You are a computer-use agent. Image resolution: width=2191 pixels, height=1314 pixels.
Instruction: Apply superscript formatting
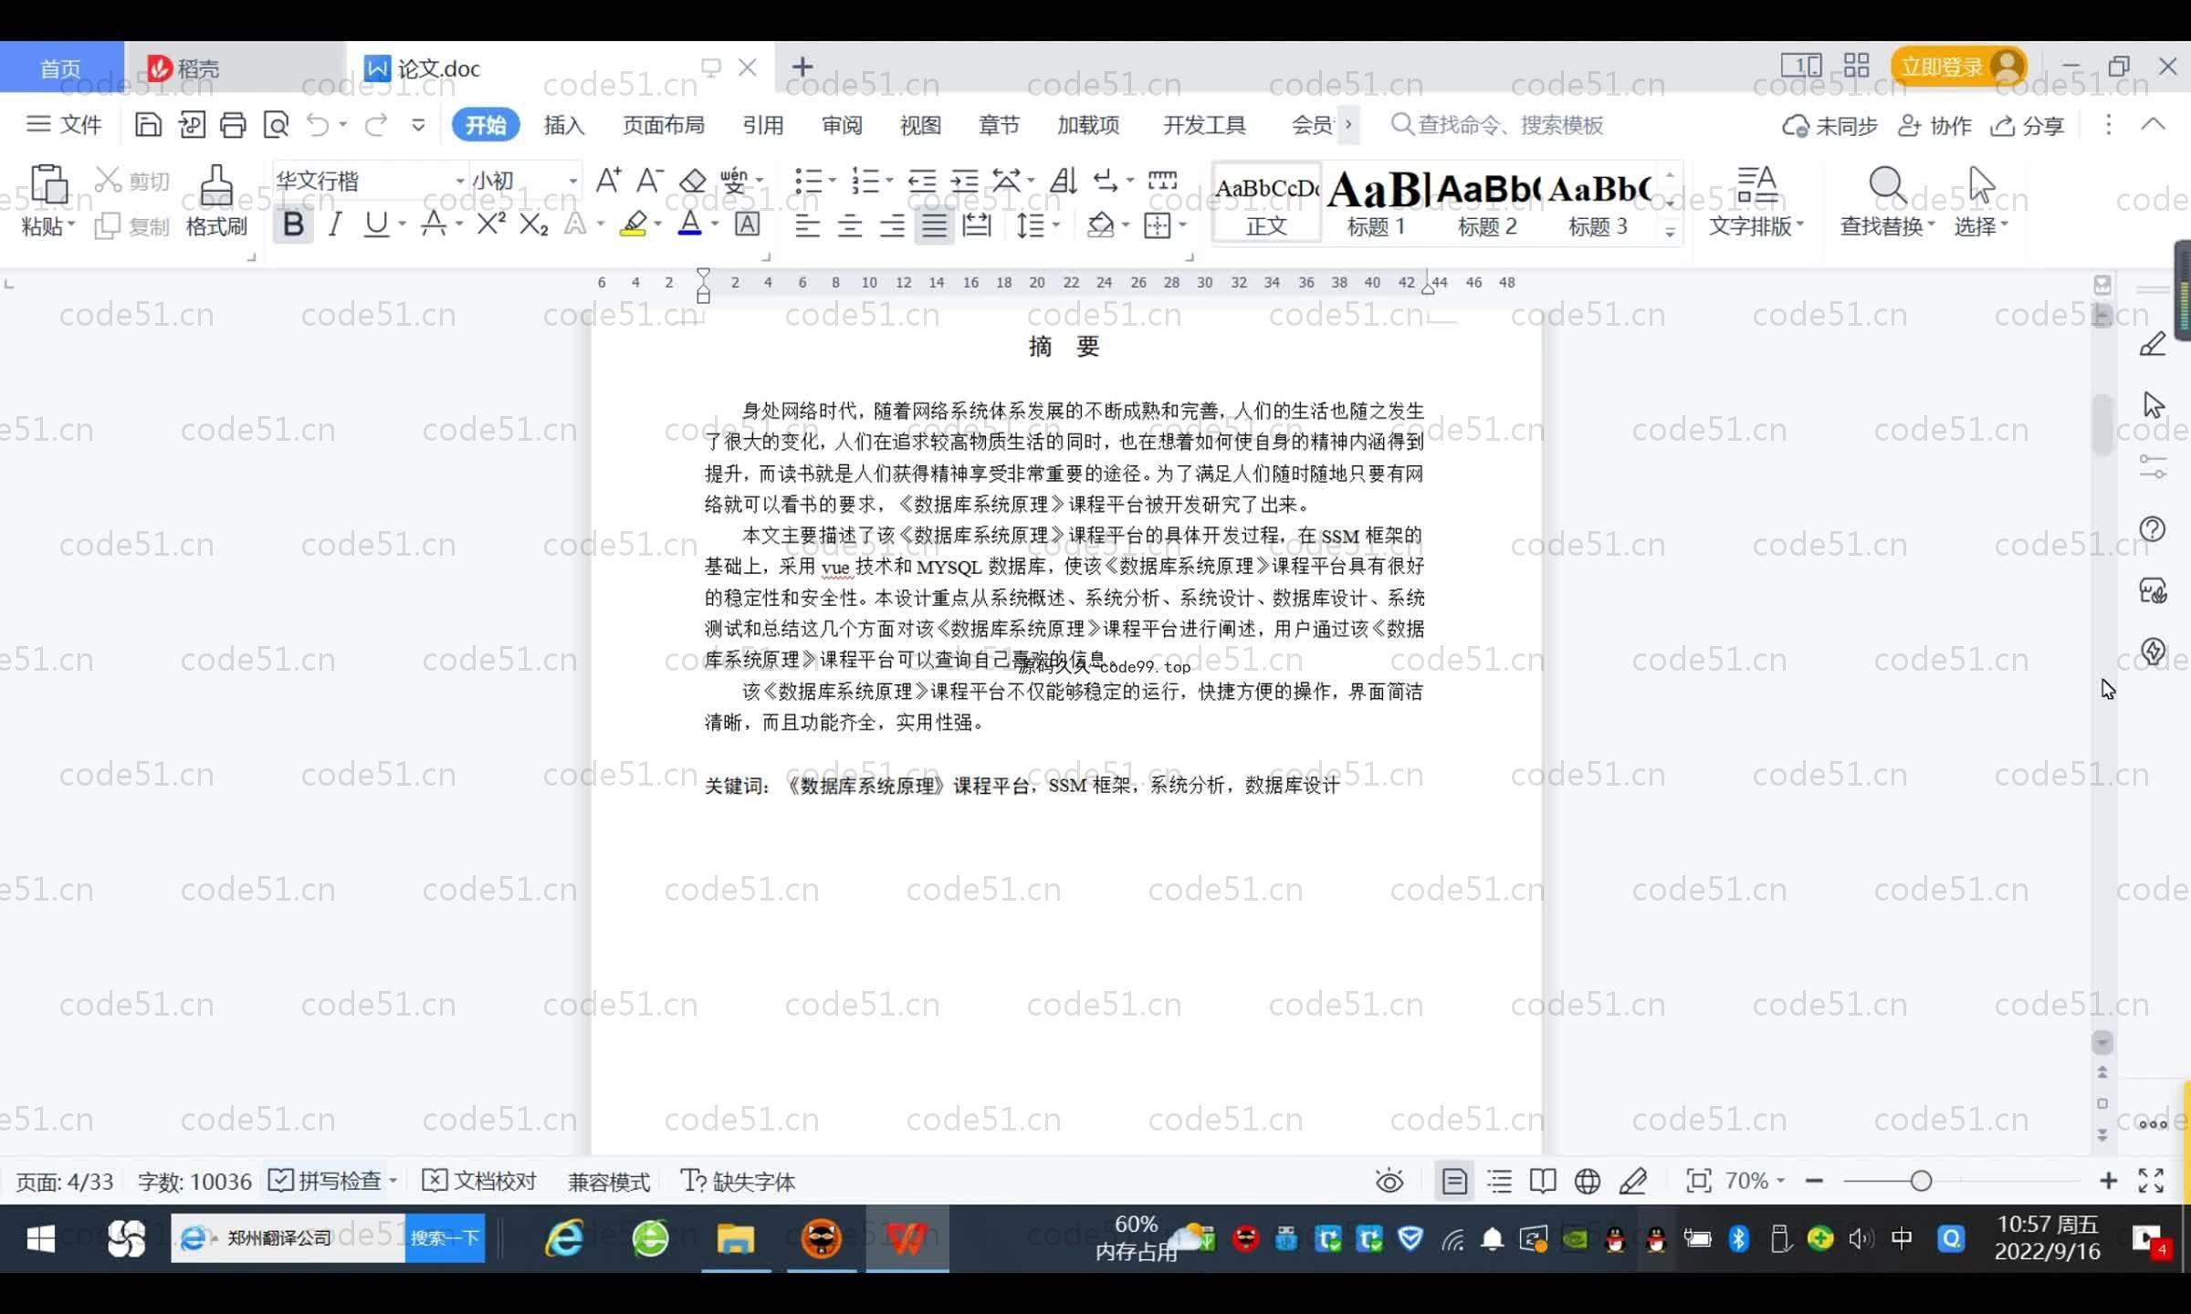(x=491, y=224)
